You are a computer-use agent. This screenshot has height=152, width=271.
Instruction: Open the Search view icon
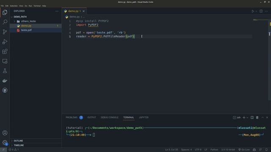click(x=5, y=22)
